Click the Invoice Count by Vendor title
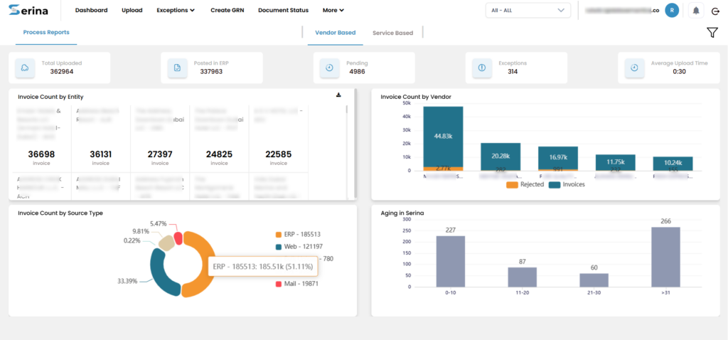The height and width of the screenshot is (340, 728). [415, 97]
